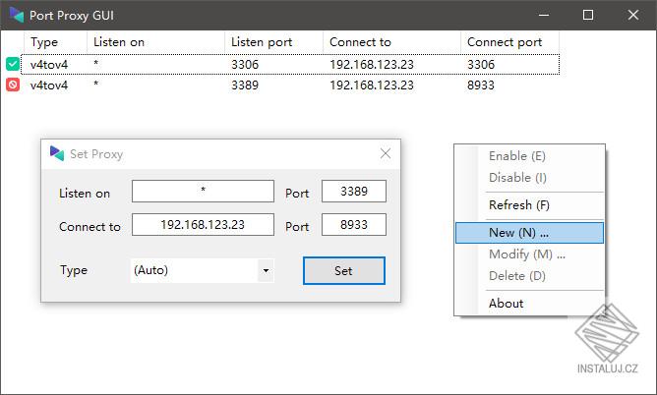Minimize the Port Proxy GUI window
This screenshot has width=657, height=395.
544,15
